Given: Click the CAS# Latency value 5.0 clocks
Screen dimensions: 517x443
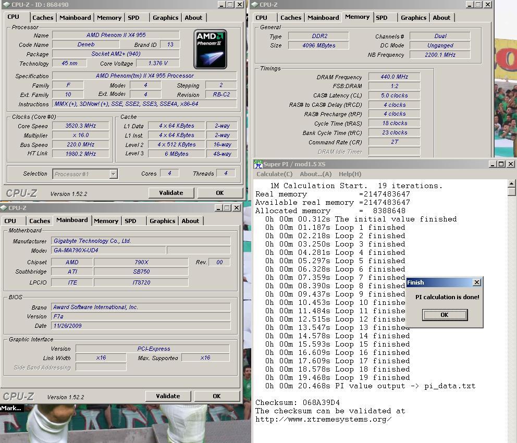Looking at the screenshot, I should click(x=394, y=95).
